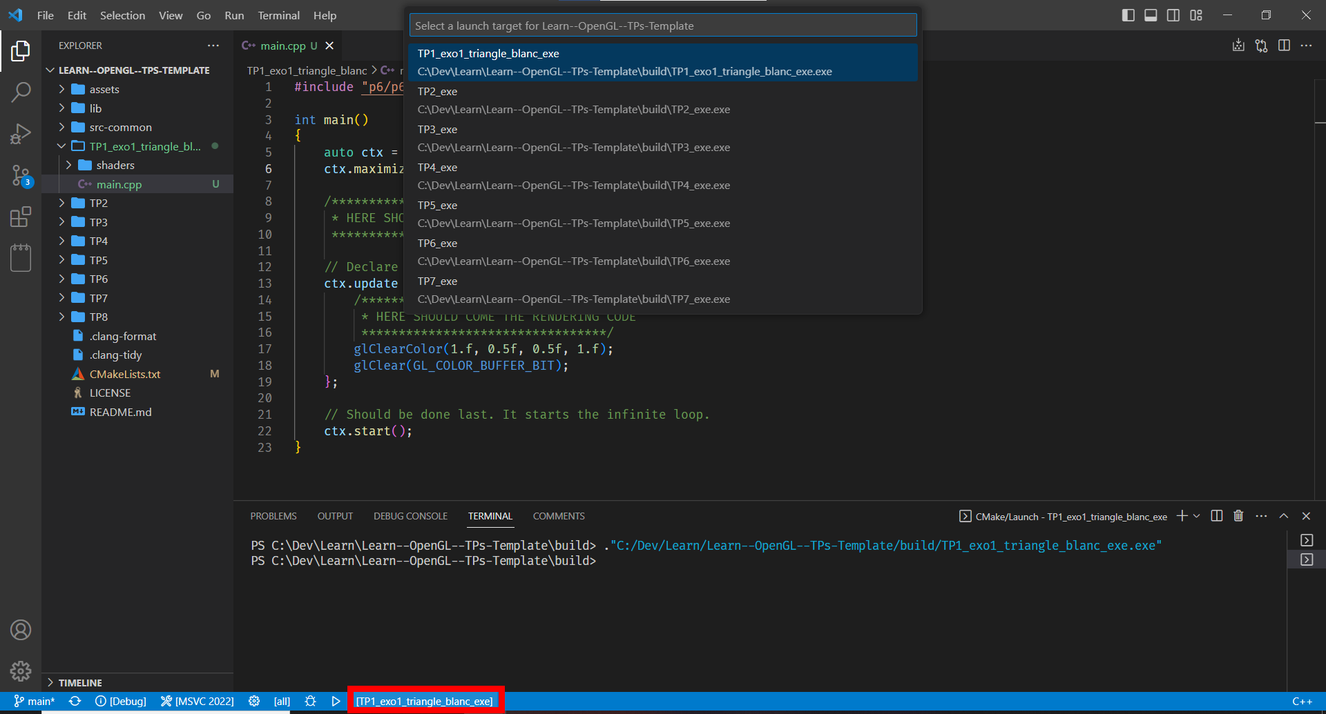The height and width of the screenshot is (714, 1326).
Task: Click split editor icon in editor toolbar
Action: (x=1284, y=46)
